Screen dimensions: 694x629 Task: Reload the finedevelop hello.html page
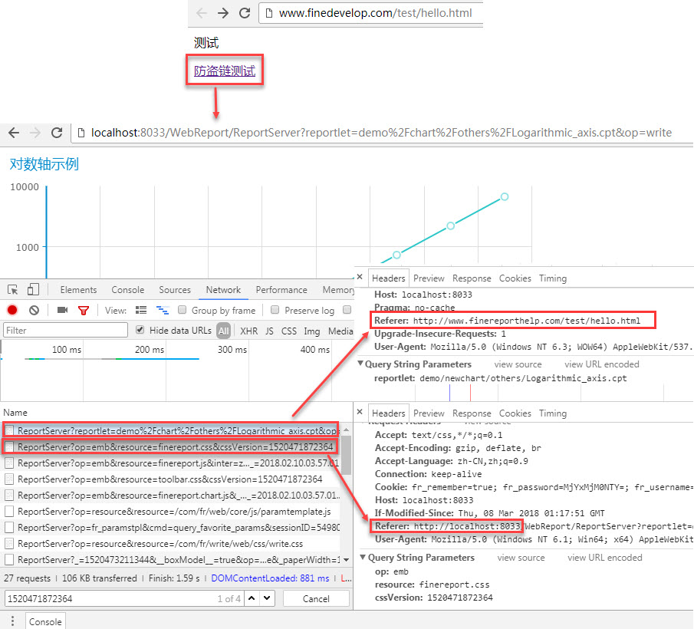pyautogui.click(x=245, y=13)
